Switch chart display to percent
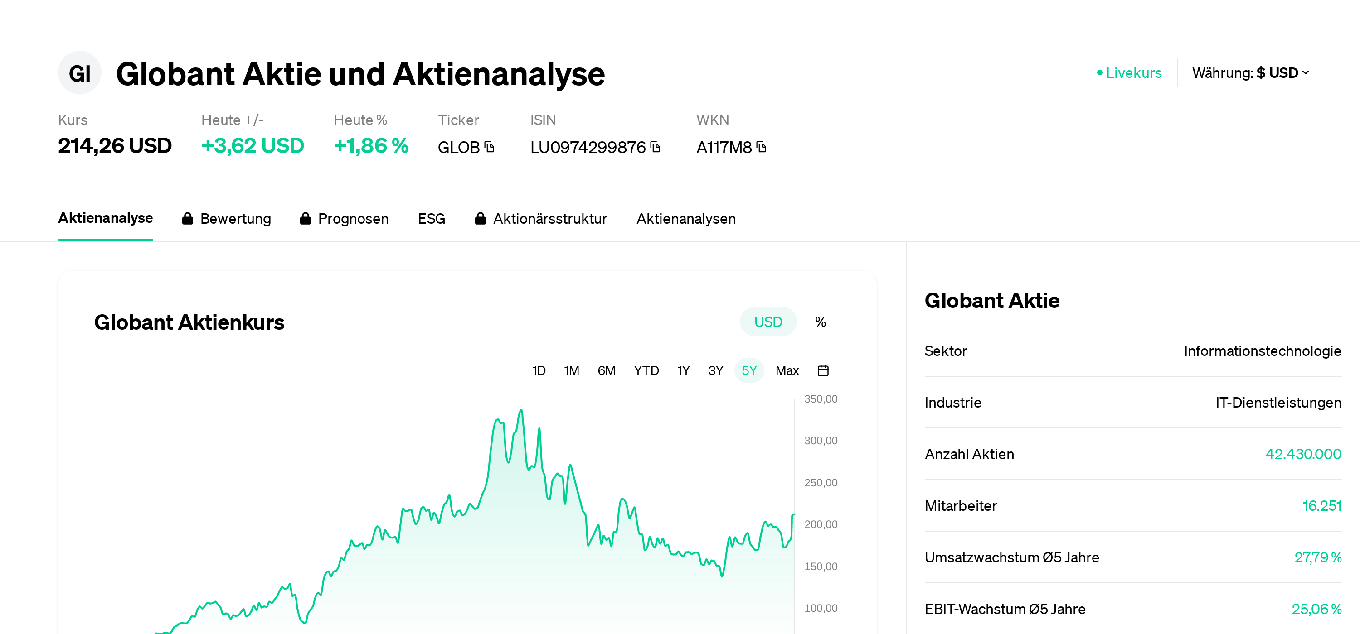1360x634 pixels. (820, 322)
